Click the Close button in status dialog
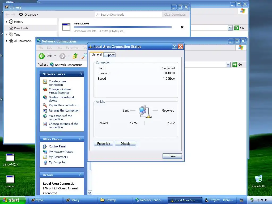The height and width of the screenshot is (204, 272). point(172,156)
